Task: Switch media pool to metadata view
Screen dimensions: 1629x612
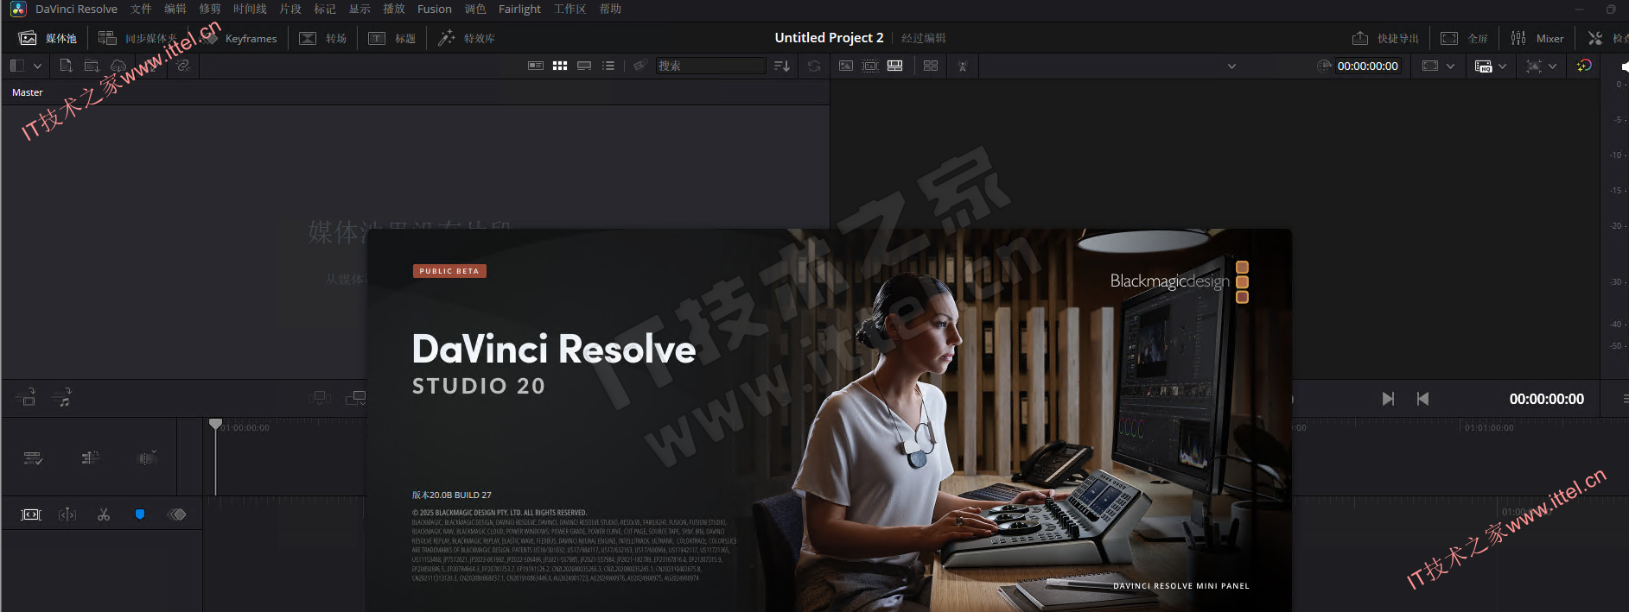Action: point(536,66)
